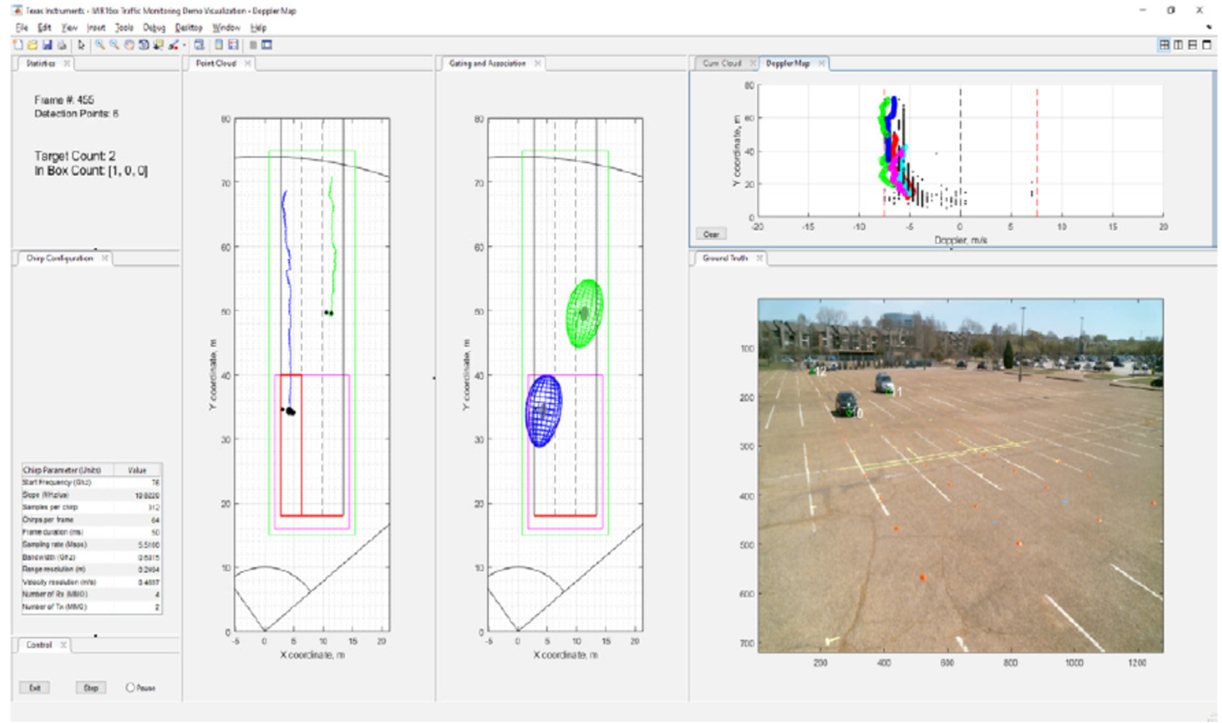Click the Ground Truth camera image

[x=960, y=475]
